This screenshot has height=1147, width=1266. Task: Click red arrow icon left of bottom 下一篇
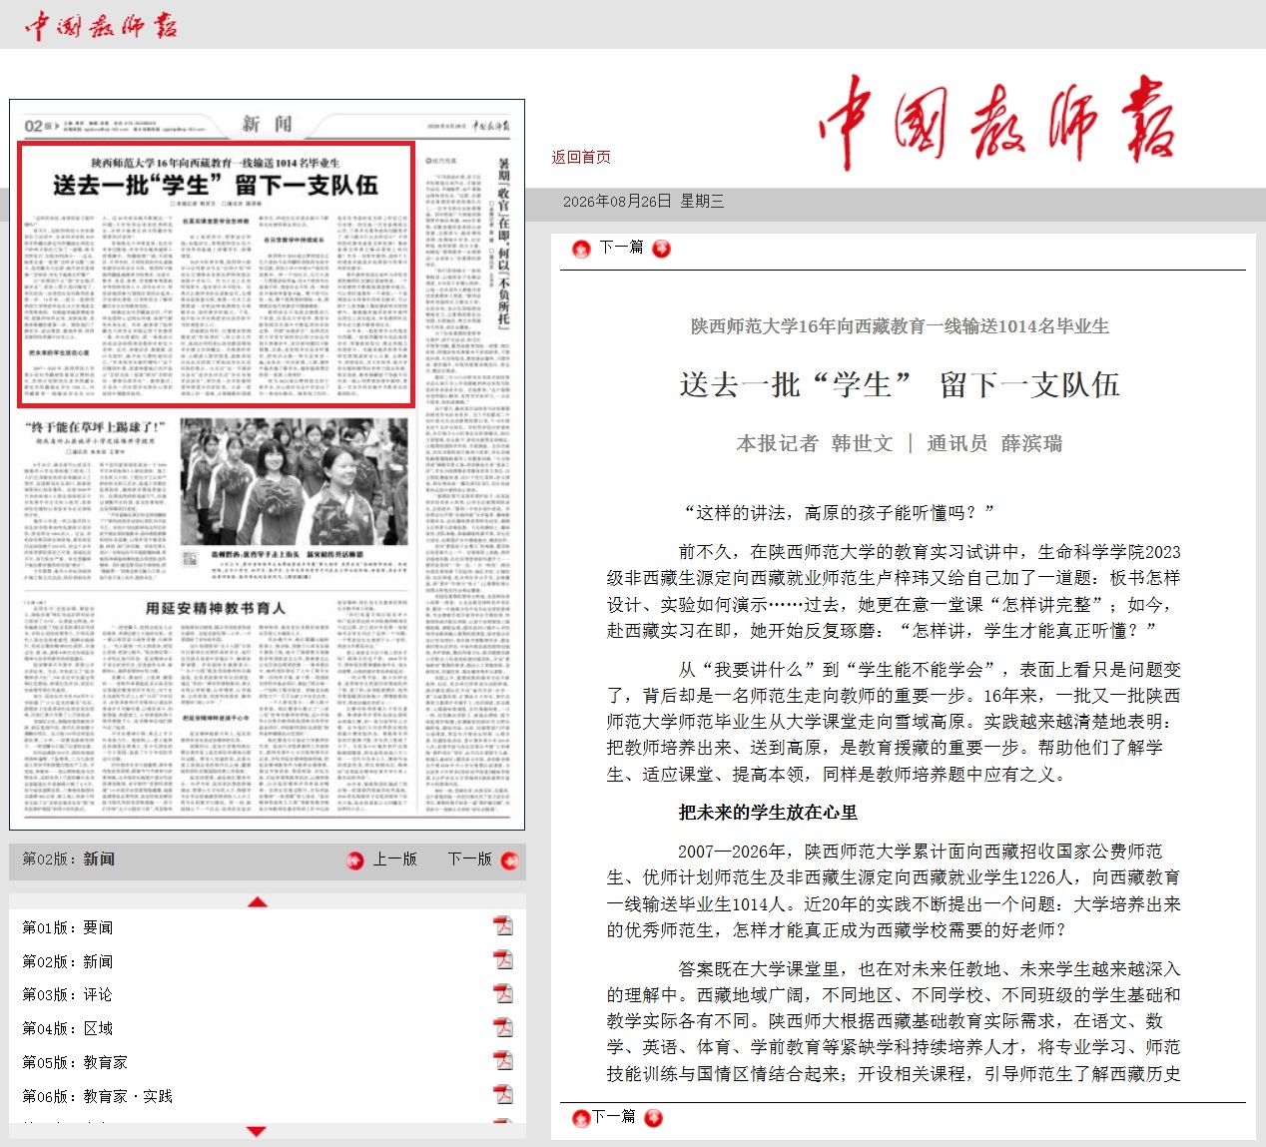tap(580, 1118)
